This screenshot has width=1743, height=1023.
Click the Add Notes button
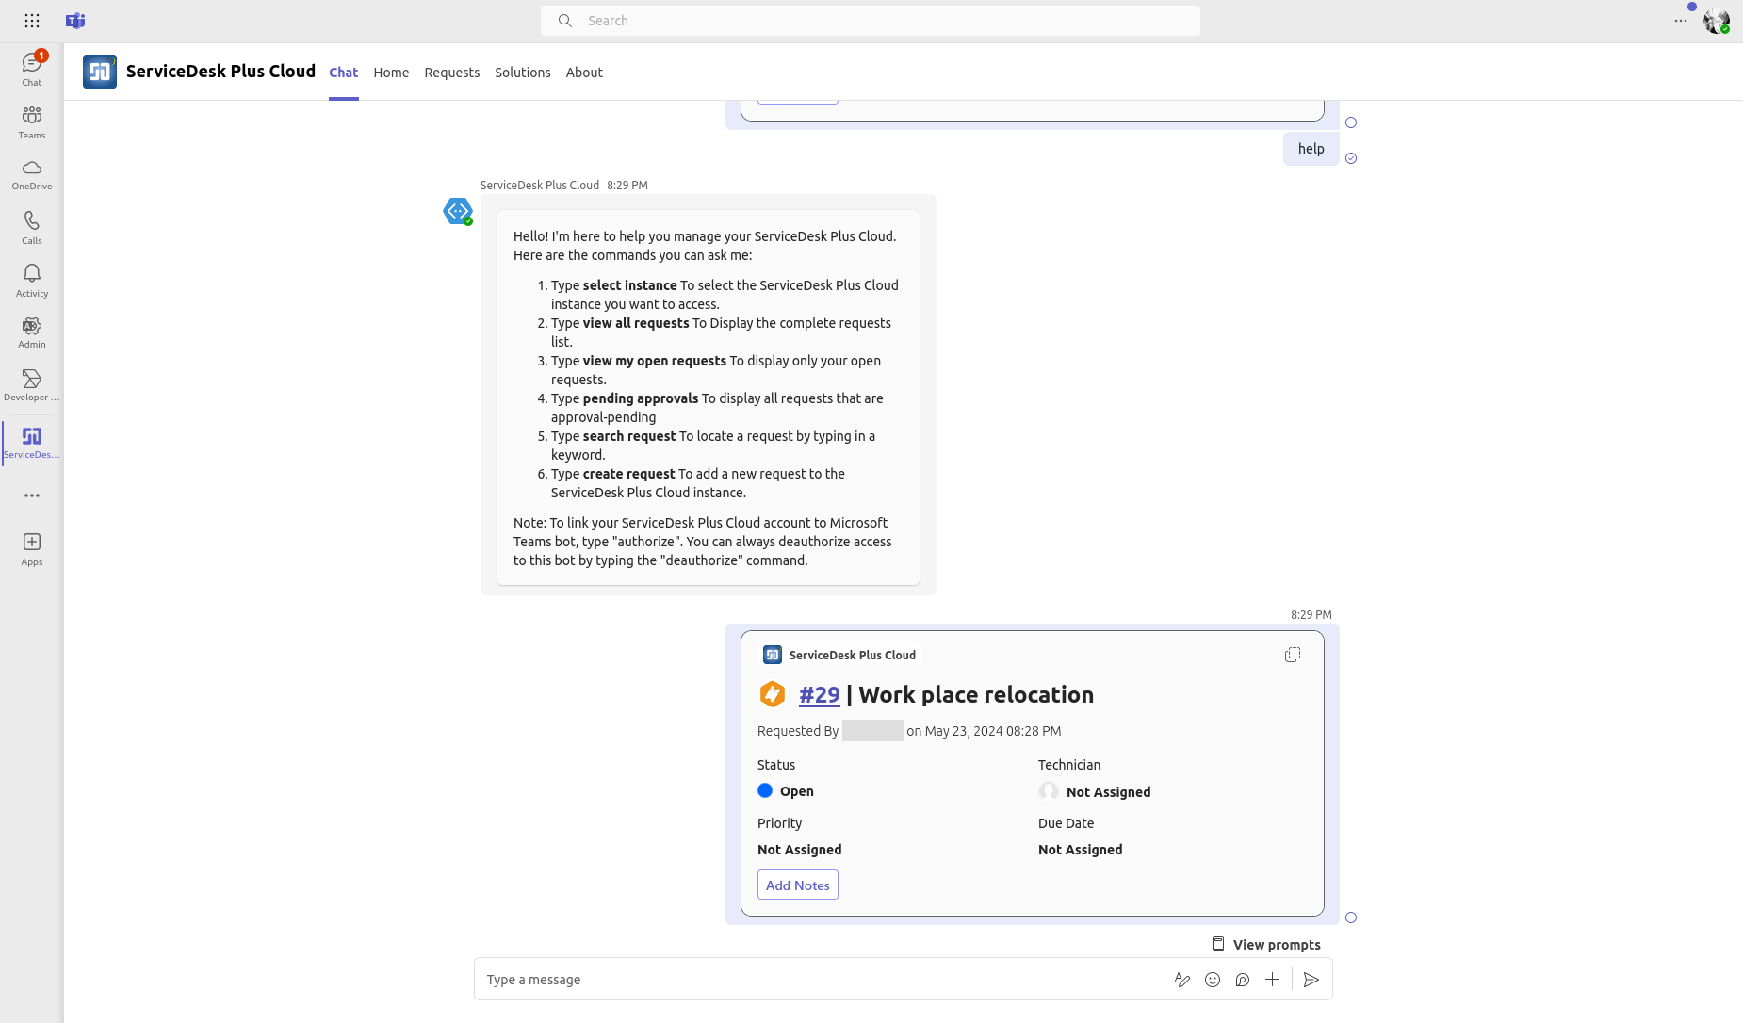point(798,885)
